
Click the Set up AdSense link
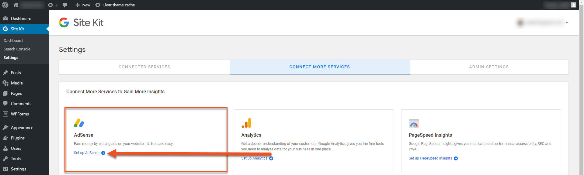pyautogui.click(x=87, y=153)
